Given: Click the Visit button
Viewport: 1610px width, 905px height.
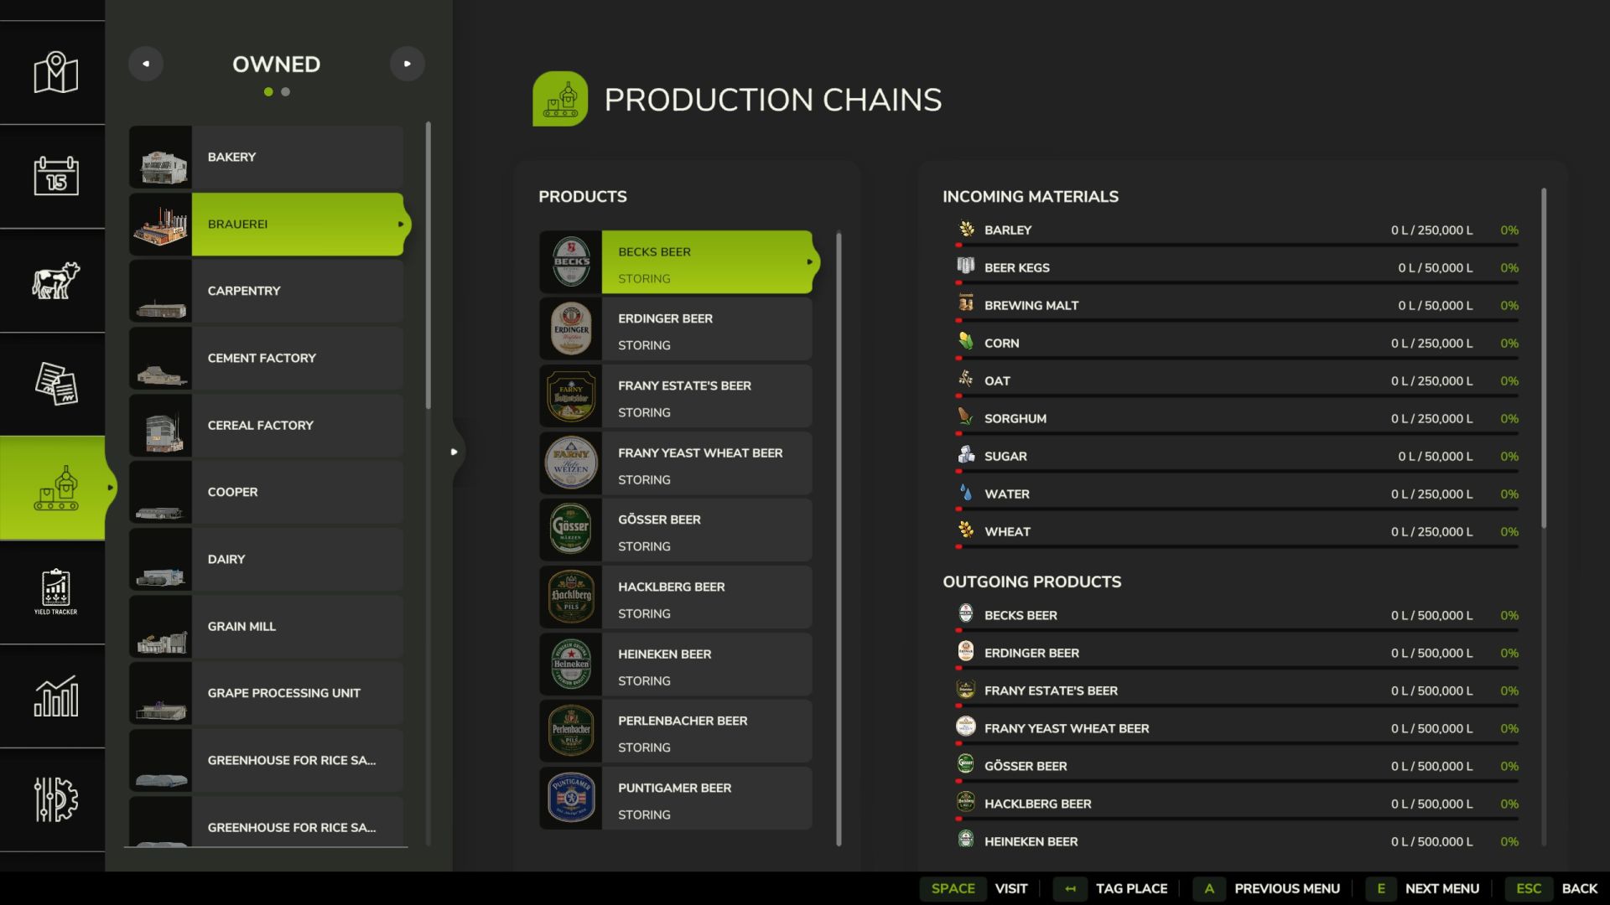Looking at the screenshot, I should coord(974,888).
